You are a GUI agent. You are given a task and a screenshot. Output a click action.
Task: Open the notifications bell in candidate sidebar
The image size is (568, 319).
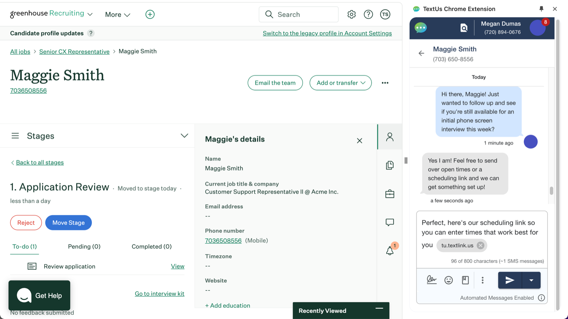click(390, 251)
